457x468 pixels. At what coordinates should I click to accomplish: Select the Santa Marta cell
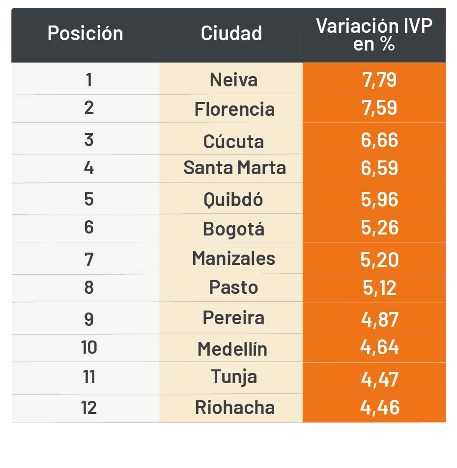point(234,168)
